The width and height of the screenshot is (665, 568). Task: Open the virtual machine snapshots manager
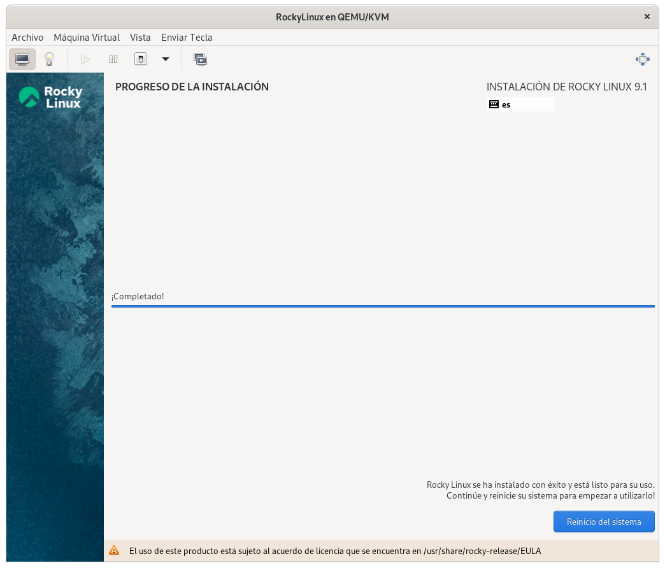200,59
